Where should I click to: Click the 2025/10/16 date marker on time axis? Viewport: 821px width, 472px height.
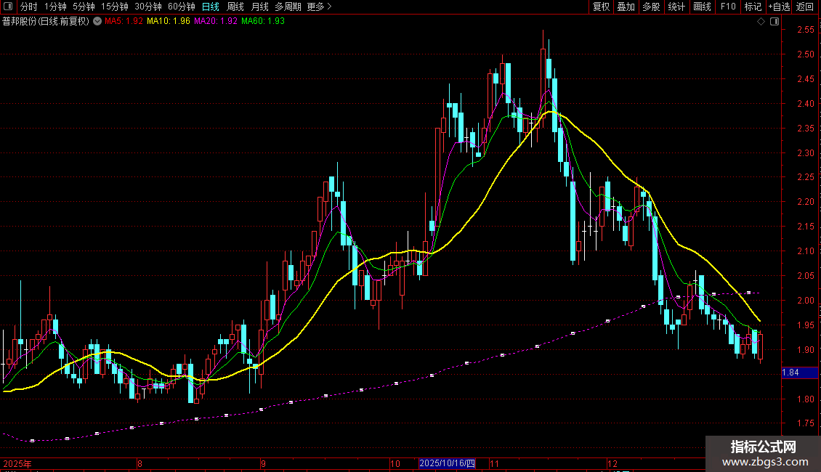447,463
